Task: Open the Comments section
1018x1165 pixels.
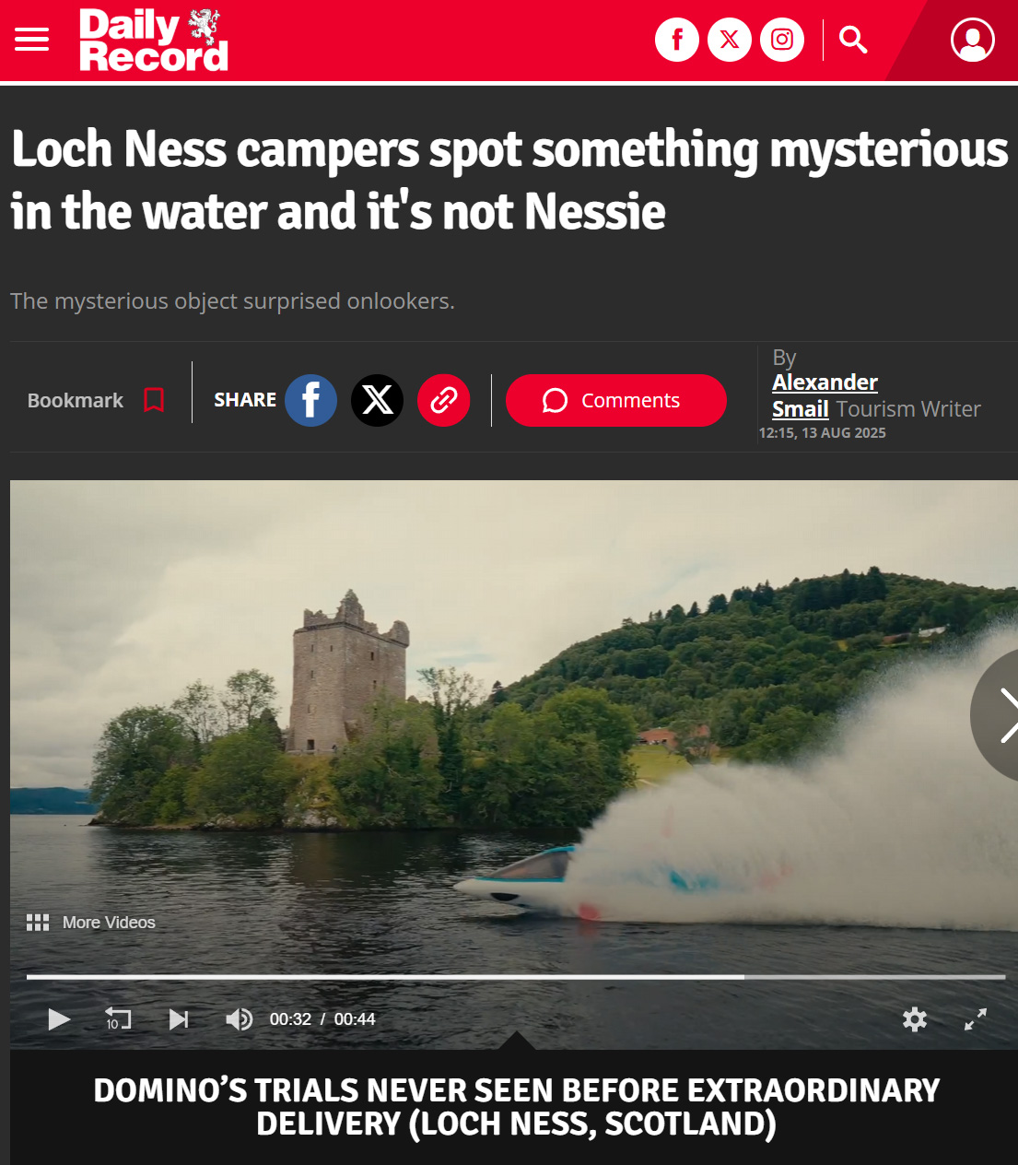Action: [x=616, y=400]
